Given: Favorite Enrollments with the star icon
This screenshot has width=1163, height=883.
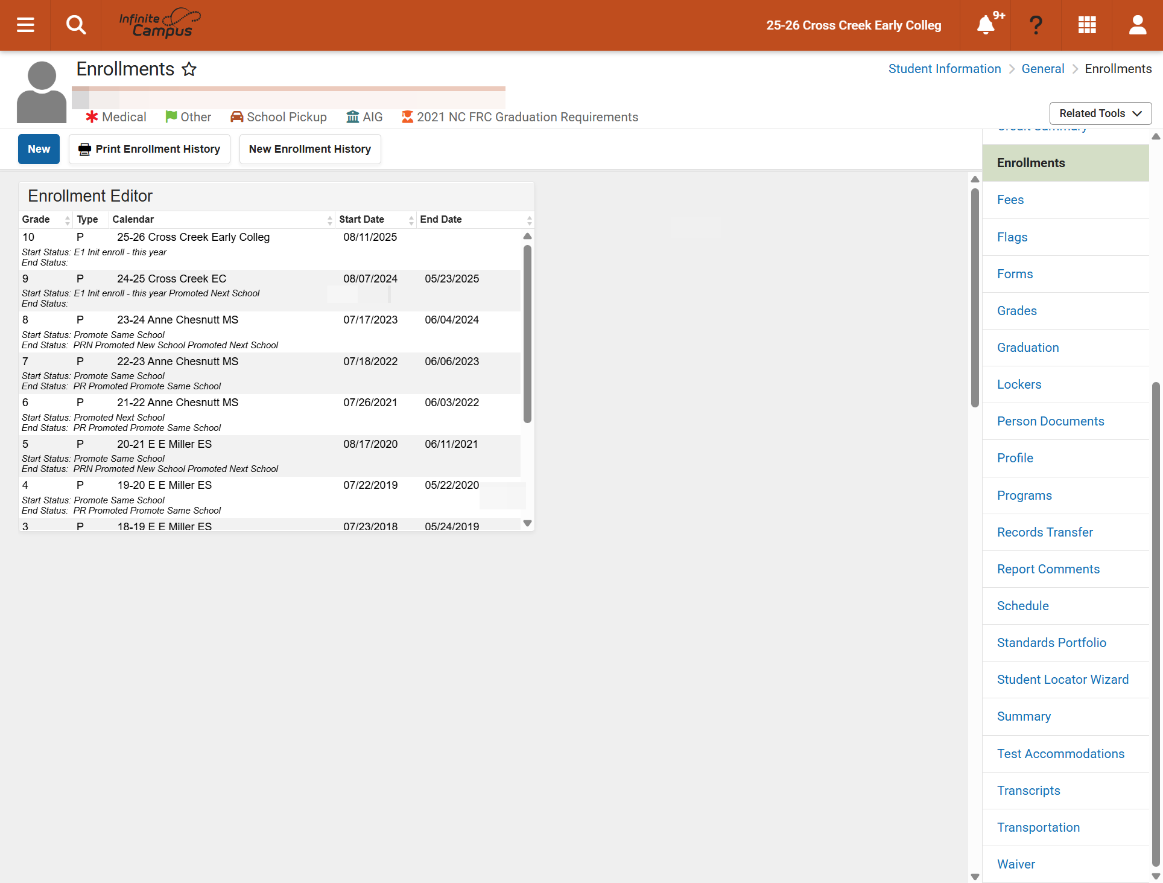Looking at the screenshot, I should coord(189,69).
